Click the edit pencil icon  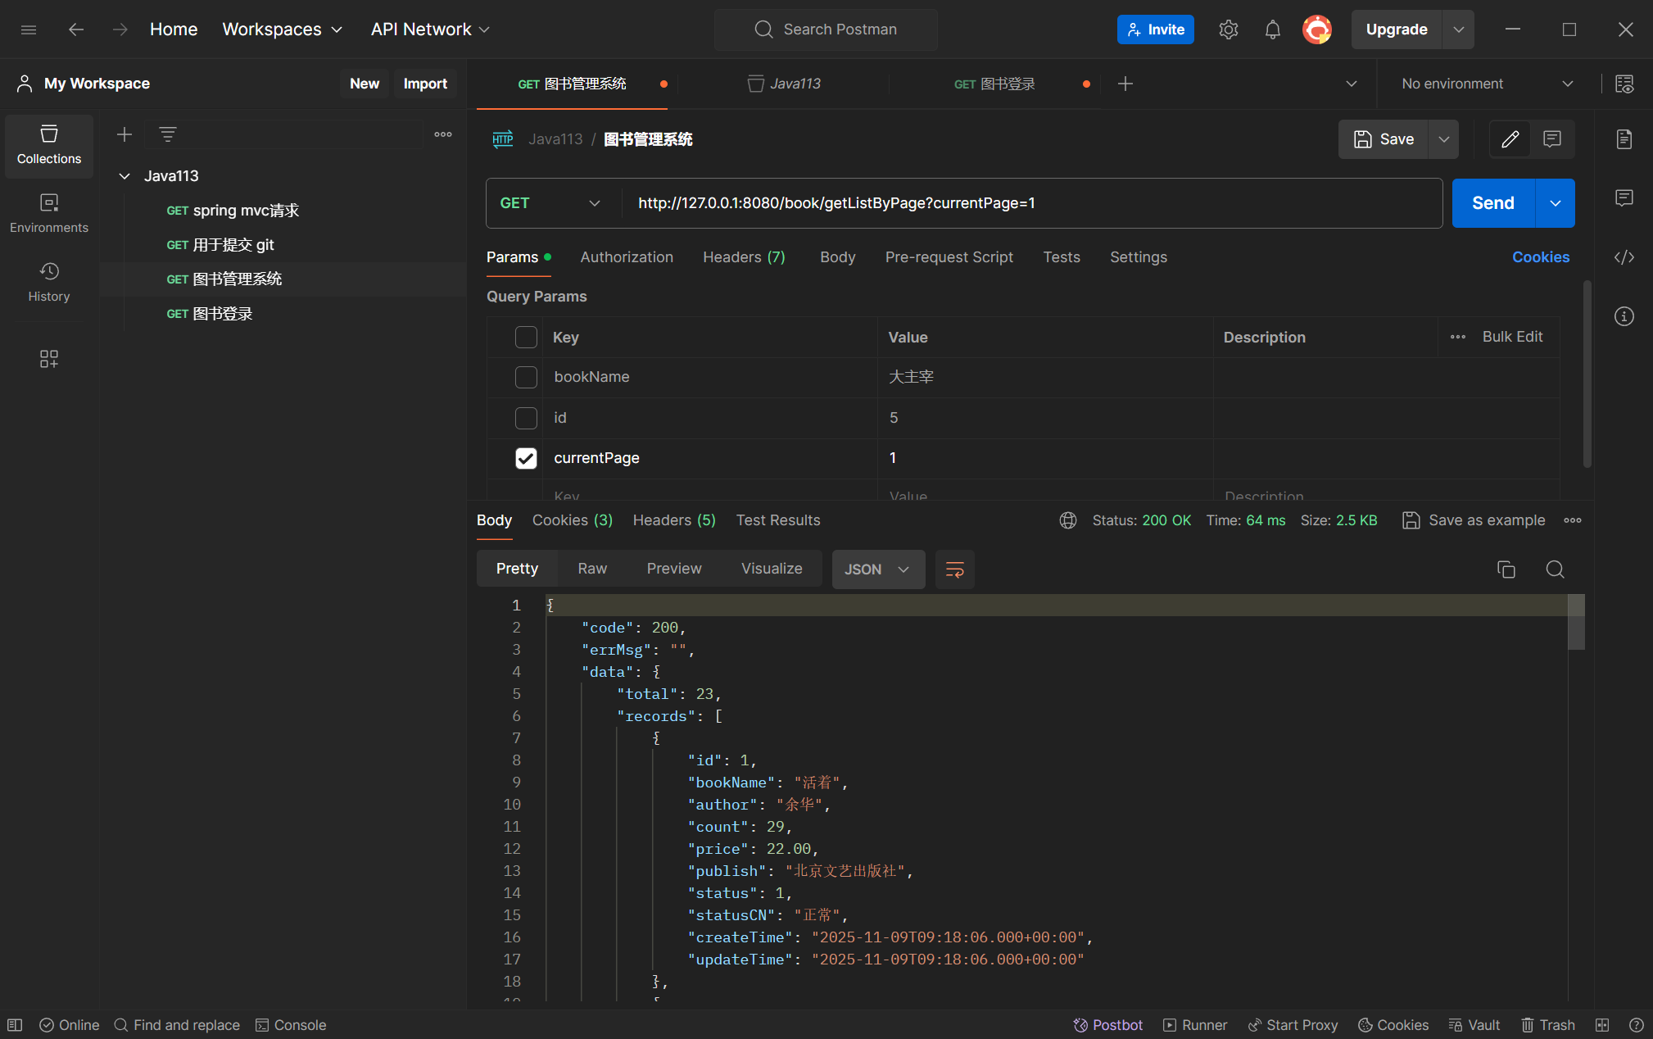[x=1510, y=139]
